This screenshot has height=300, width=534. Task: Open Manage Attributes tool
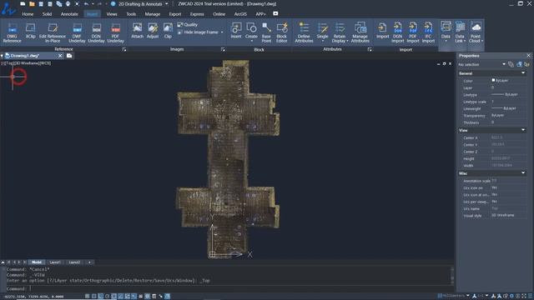360,32
